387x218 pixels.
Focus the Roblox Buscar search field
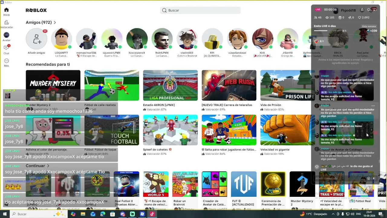click(200, 10)
